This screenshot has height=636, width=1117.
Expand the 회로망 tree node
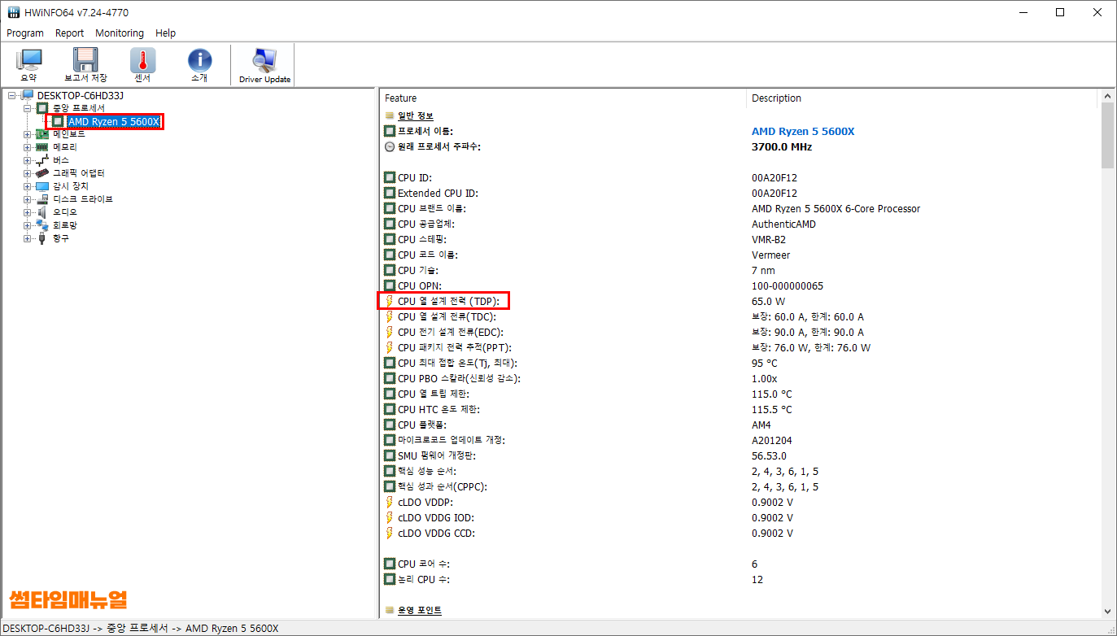(27, 225)
